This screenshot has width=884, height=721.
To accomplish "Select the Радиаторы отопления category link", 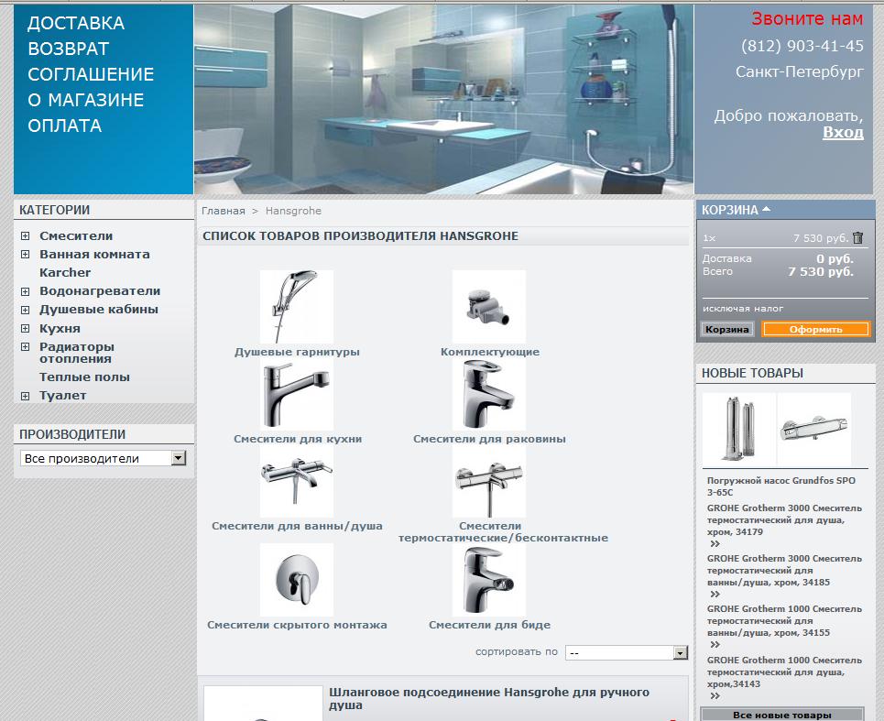I will 77,353.
